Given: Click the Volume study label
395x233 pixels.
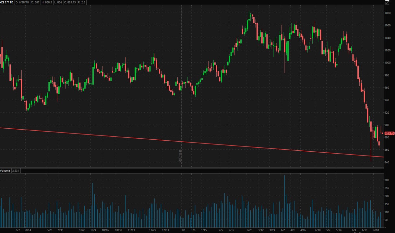Looking at the screenshot, I should pos(5,170).
